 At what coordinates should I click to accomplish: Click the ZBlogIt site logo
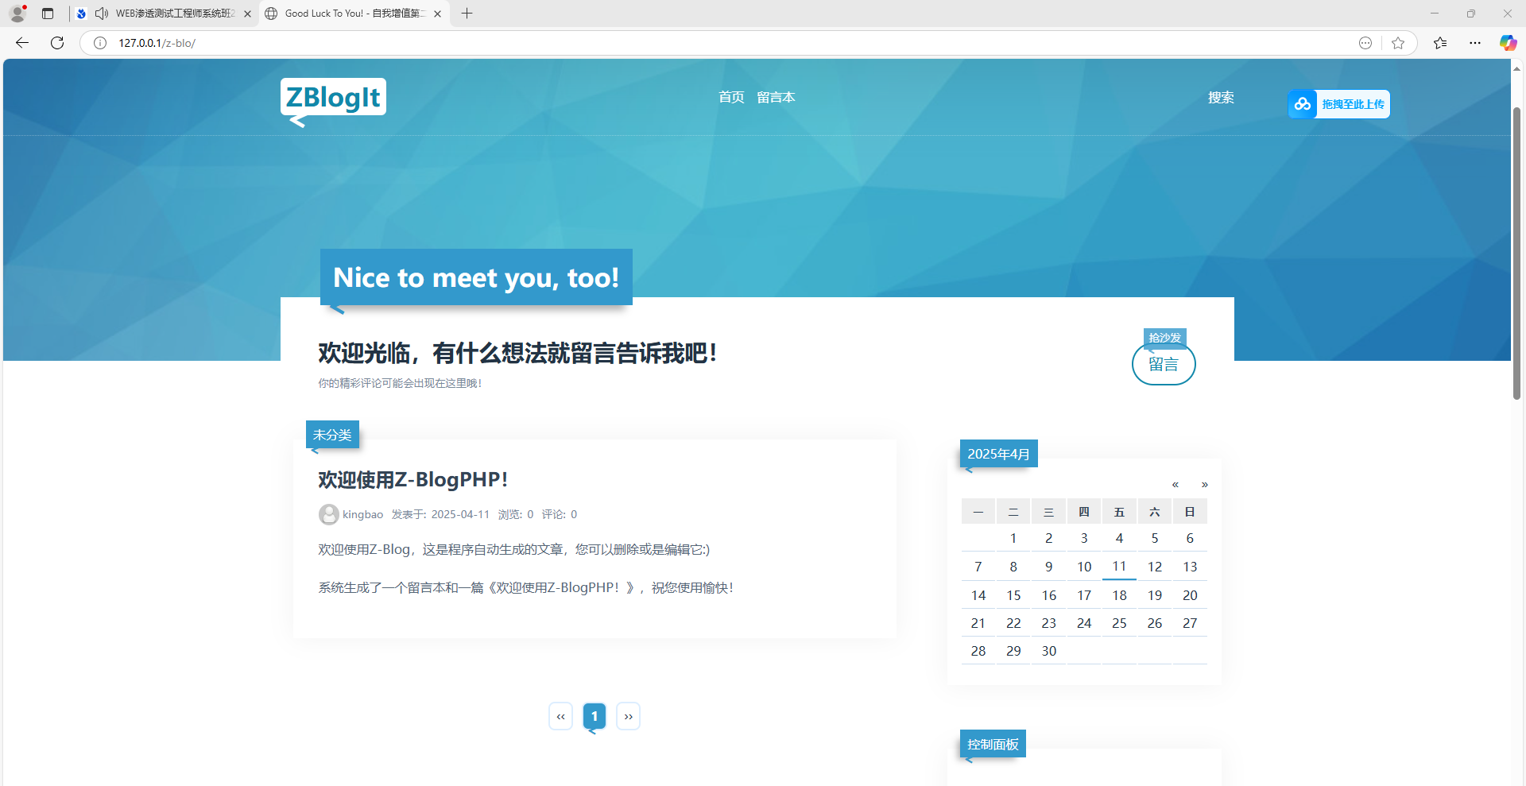[x=333, y=98]
